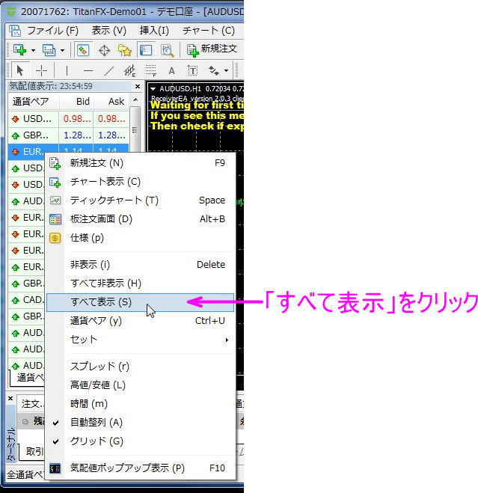Viewport: 478px width, 493px height.
Task: Open the new chart dropdown arrow
Action: 33,50
